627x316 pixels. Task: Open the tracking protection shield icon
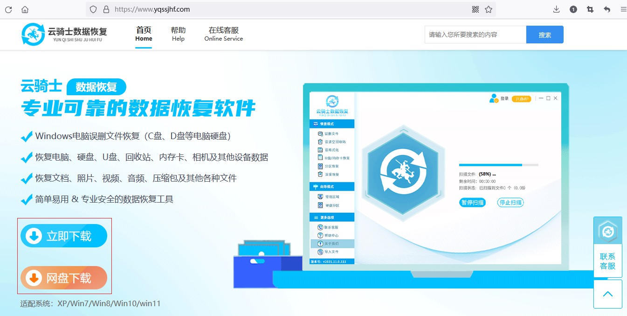pyautogui.click(x=93, y=9)
